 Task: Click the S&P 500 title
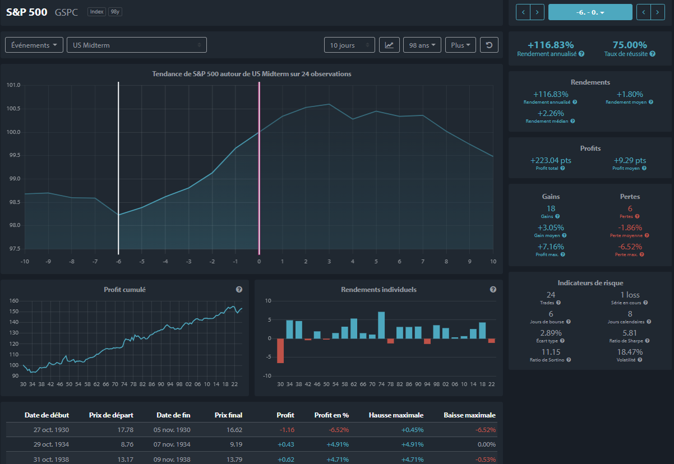click(x=27, y=12)
